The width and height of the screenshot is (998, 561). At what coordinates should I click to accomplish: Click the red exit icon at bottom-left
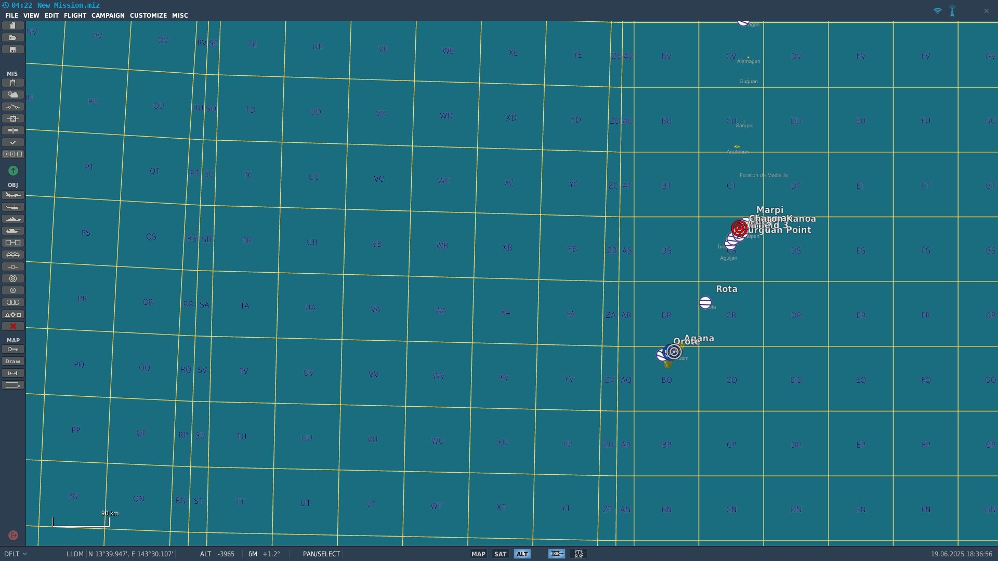13,535
